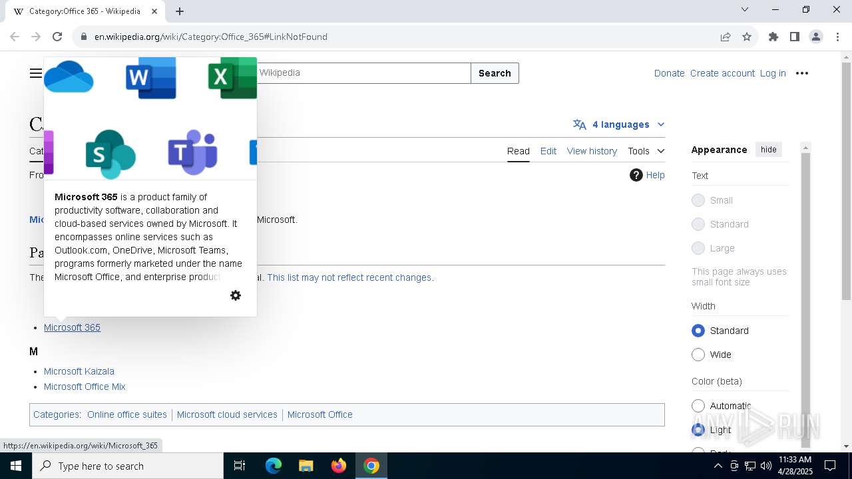This screenshot has height=479, width=852.
Task: Click the browser address bar URL
Action: tap(211, 37)
